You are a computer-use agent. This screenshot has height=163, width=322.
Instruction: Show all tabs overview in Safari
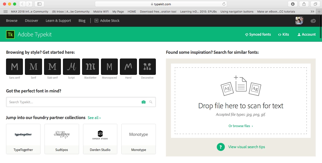click(x=315, y=4)
